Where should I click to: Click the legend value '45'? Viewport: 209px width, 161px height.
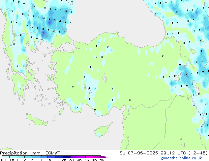tap(94, 160)
